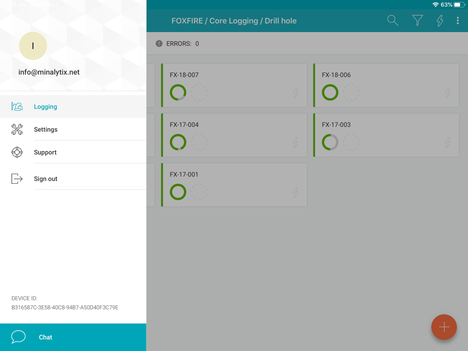Tap the filter funnel icon
This screenshot has width=468, height=351.
click(417, 21)
